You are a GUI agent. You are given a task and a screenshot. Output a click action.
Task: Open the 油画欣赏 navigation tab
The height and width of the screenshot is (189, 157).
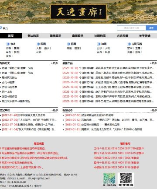click(x=100, y=36)
